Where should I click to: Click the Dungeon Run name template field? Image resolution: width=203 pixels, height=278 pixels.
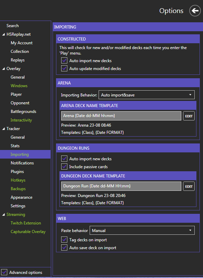coord(121,186)
